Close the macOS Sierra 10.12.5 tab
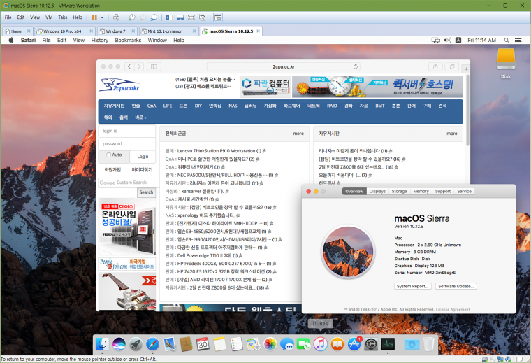The width and height of the screenshot is (531, 363). [258, 31]
